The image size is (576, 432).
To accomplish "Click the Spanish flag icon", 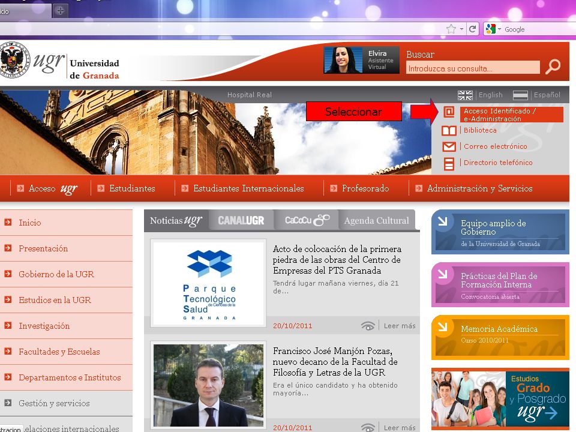I will point(520,95).
